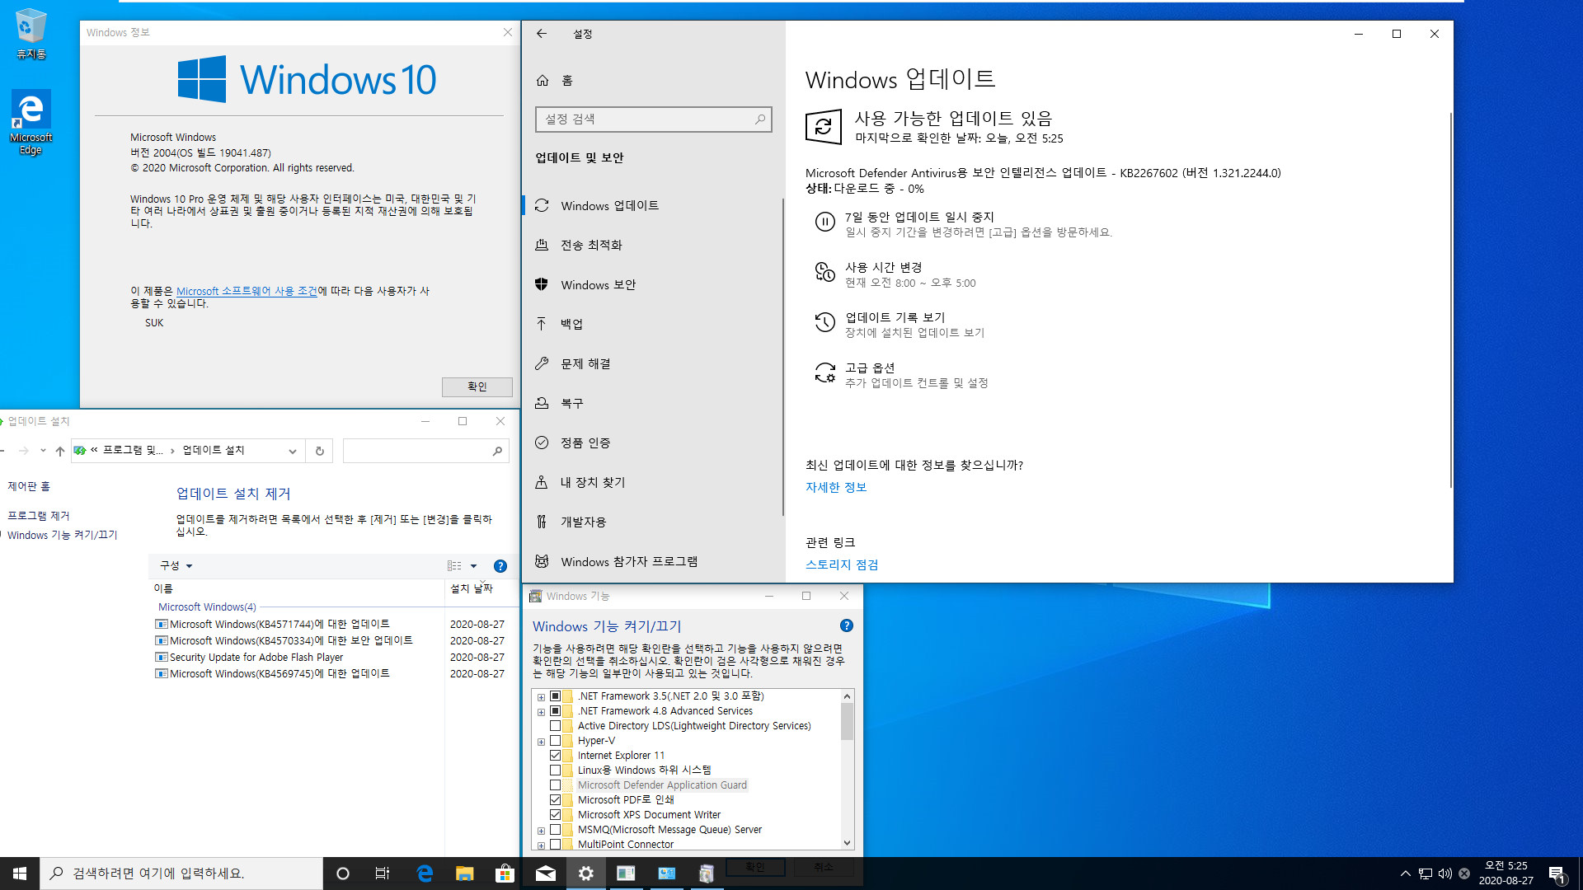Click help icon in 업데이트 설치 toolbar
This screenshot has width=1583, height=890.
(x=500, y=566)
